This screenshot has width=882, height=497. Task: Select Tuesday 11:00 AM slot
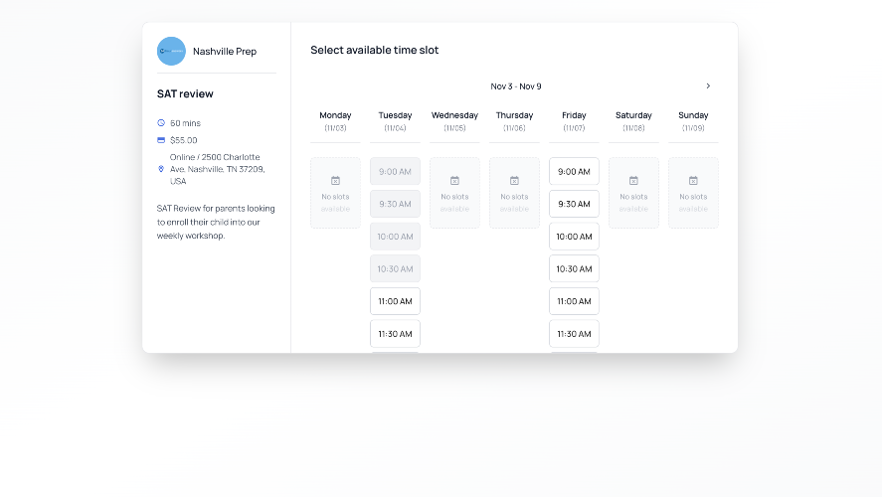pyautogui.click(x=395, y=301)
